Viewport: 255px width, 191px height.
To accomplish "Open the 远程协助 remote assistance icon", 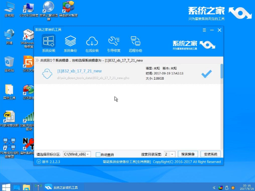I will [135, 43].
